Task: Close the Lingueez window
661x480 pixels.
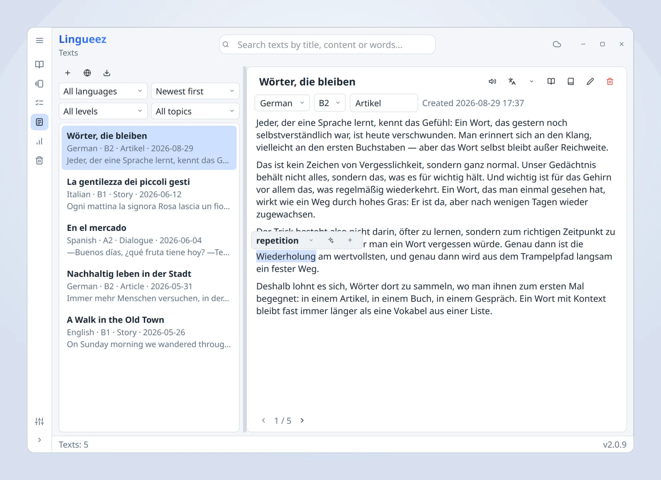Action: pos(622,44)
